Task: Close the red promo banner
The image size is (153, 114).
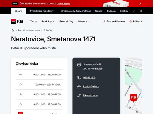Action: [x=140, y=4]
